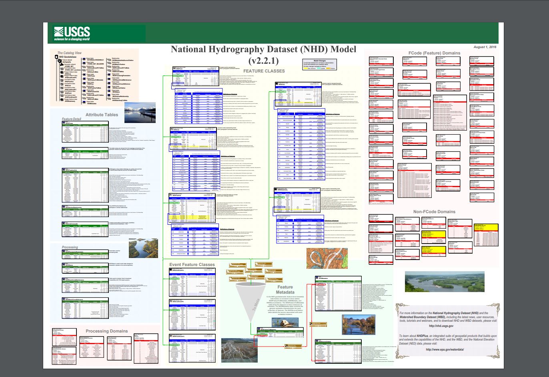Click the snowy mountain lake photo
The image size is (549, 377).
click(x=140, y=113)
